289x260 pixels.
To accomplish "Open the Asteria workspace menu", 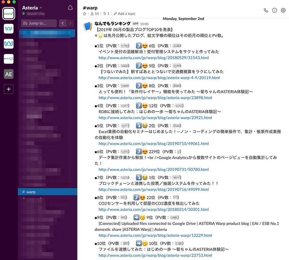I will (32, 8).
